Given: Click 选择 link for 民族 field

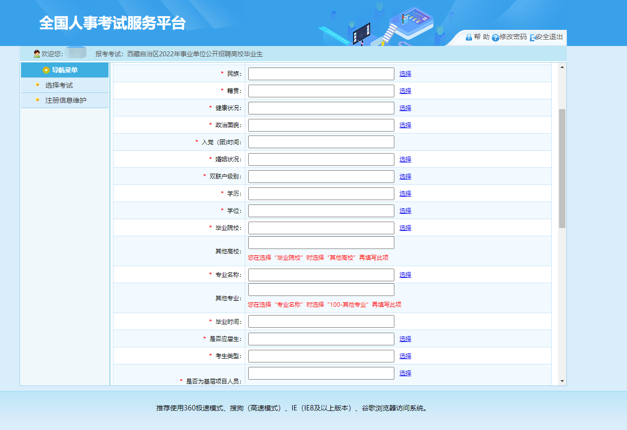Looking at the screenshot, I should (x=405, y=74).
